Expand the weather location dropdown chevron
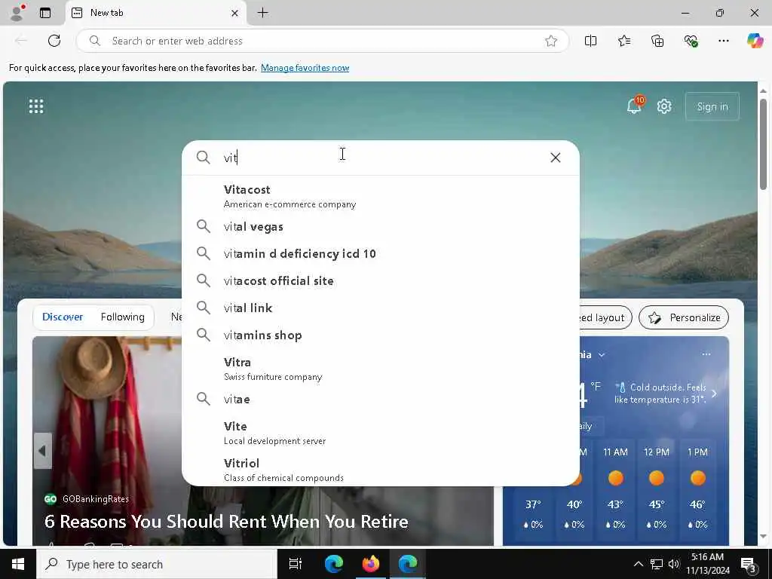Viewport: 772px width, 579px height. pos(601,354)
